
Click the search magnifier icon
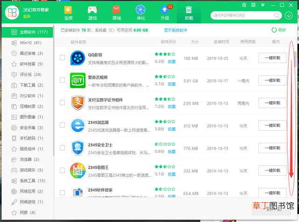277,15
